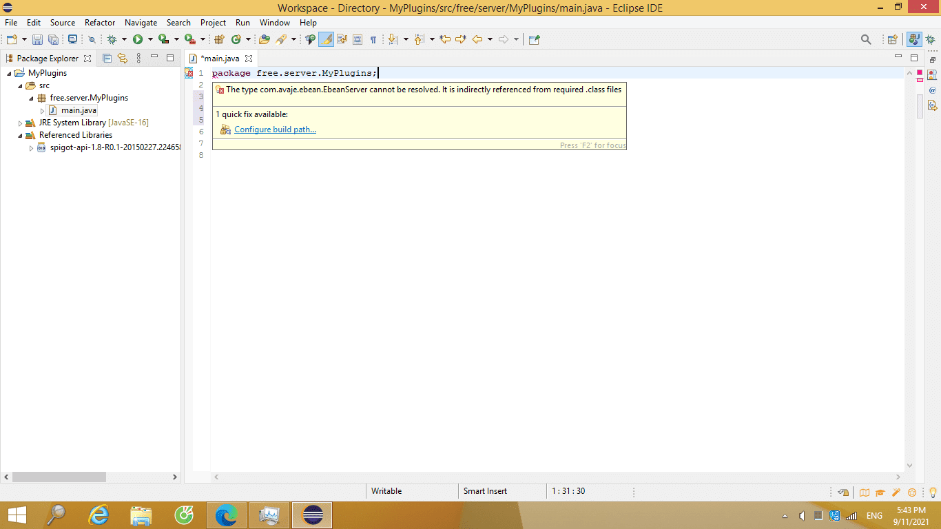Click the New file wizard toolbar icon

point(12,40)
